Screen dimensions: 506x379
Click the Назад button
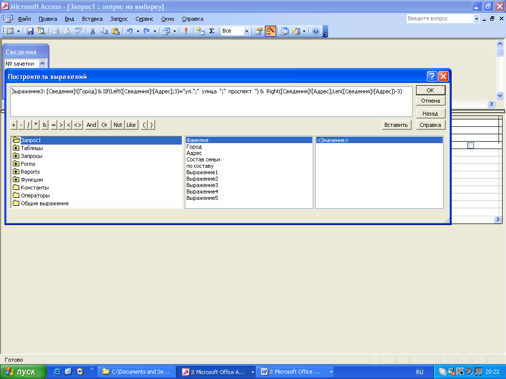coord(430,114)
